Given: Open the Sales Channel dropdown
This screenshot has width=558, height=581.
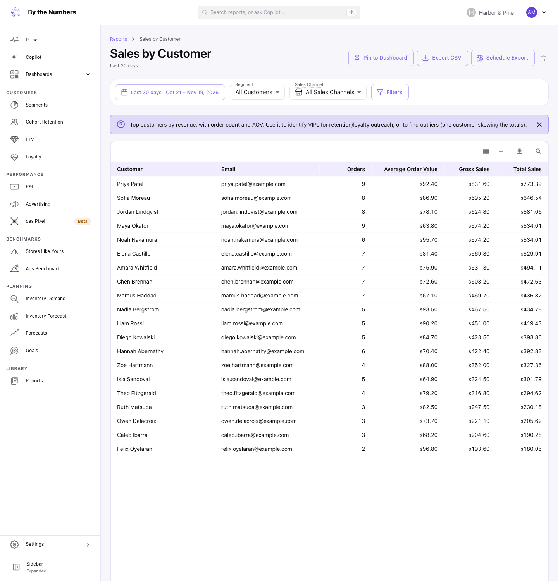Looking at the screenshot, I should coord(328,92).
